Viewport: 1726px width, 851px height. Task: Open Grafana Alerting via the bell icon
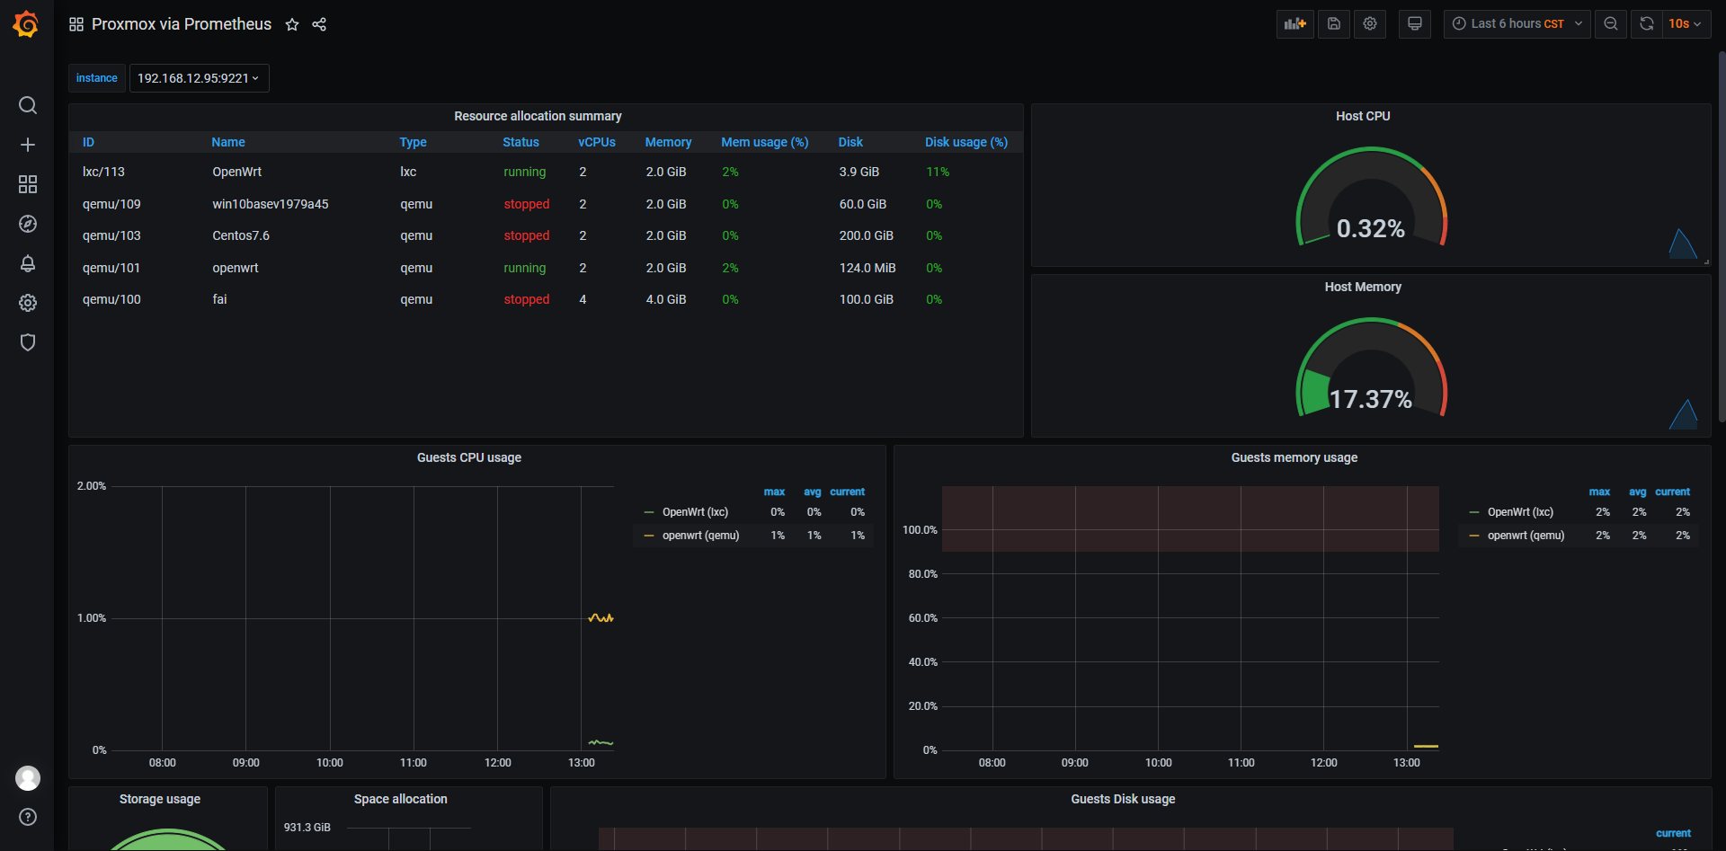pyautogui.click(x=28, y=263)
